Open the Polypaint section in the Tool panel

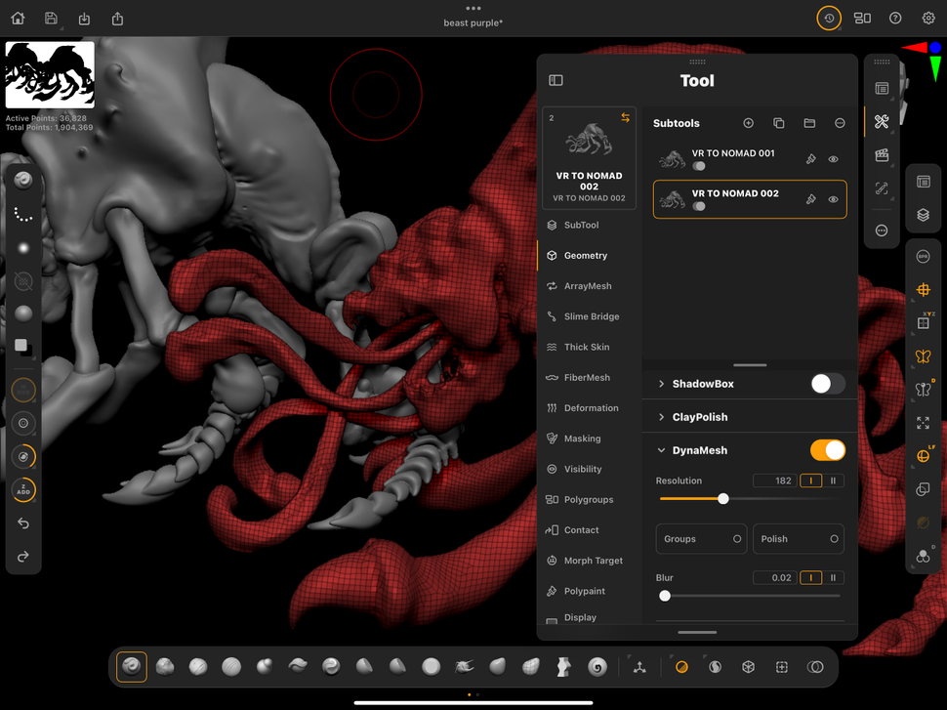coord(586,591)
